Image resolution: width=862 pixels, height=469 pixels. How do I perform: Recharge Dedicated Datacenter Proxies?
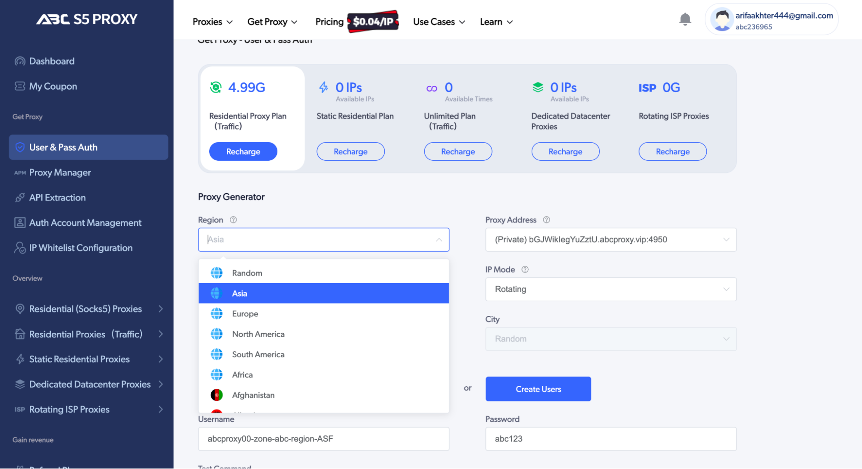[x=565, y=152]
